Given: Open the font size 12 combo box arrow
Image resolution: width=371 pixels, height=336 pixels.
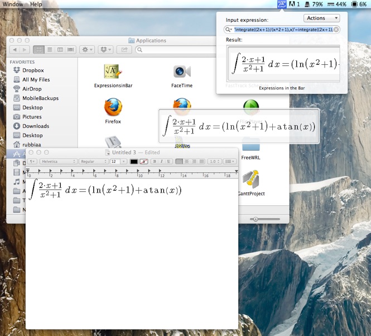Looking at the screenshot, I should click(123, 161).
